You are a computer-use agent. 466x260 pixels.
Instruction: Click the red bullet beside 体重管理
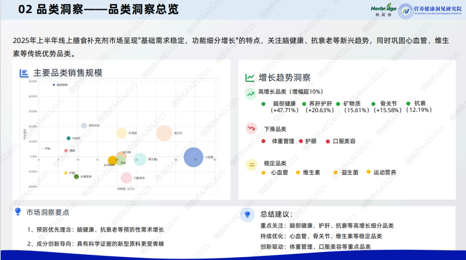click(x=263, y=141)
